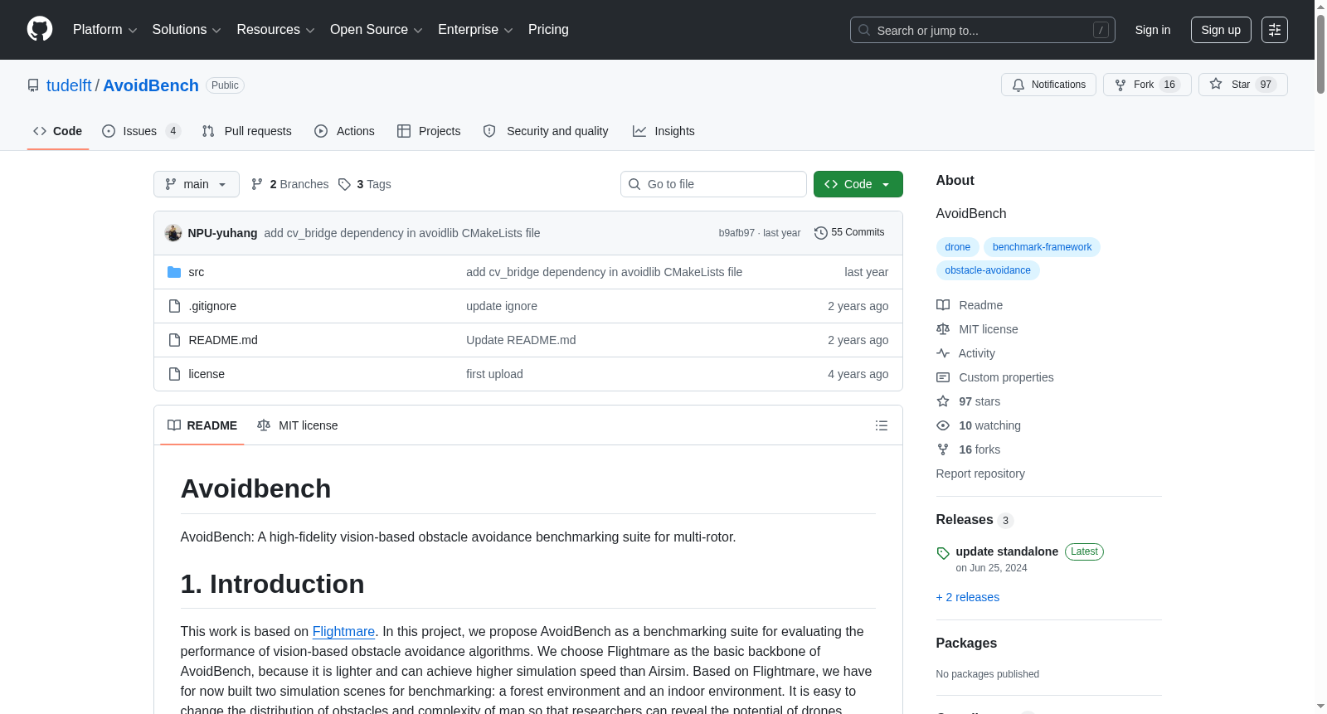Screen dimensions: 1327x714
Task: Click the repository icon beside tudelft
Action: 33,85
